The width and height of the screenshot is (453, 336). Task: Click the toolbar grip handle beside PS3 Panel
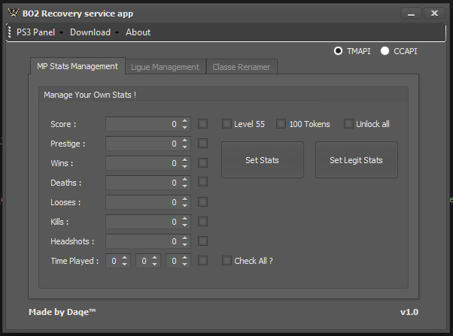10,32
